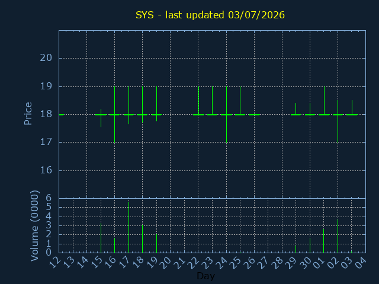Select the day 26 flat price marker
Viewport: 379px width, 284px height.
(254, 115)
